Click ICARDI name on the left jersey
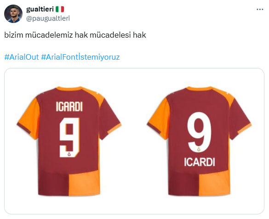 (69, 107)
